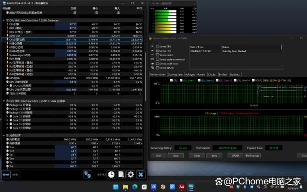Toggle CPU Core #4 graph checkbox
The image size is (307, 192).
click(x=235, y=80)
